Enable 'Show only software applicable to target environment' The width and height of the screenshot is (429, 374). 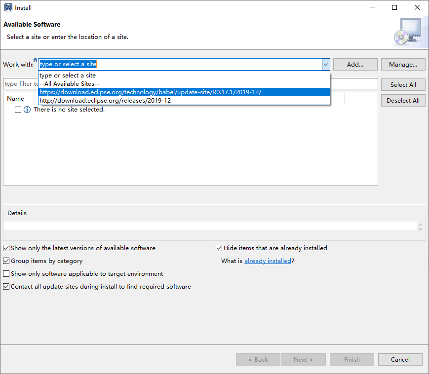point(6,274)
